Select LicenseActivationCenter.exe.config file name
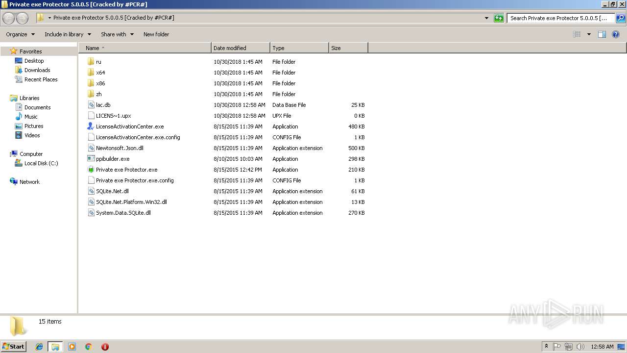 click(138, 137)
